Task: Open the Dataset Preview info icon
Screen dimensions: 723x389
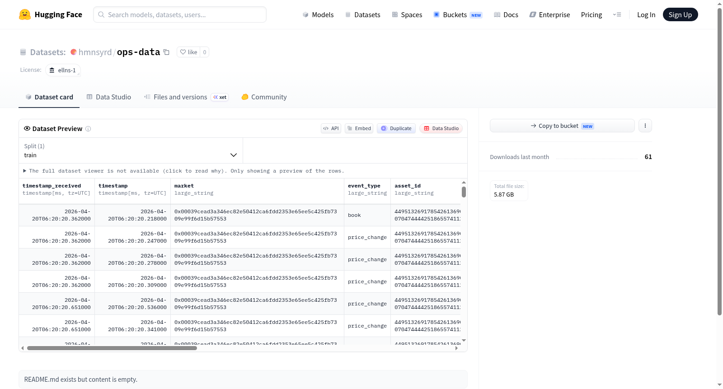Action: coord(88,129)
